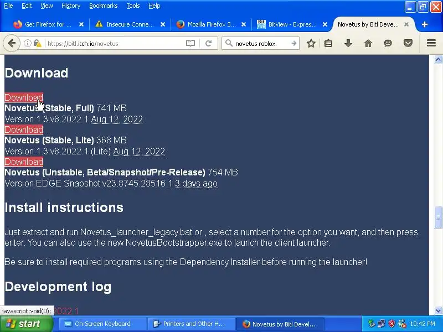This screenshot has width=443, height=332.
Task: Click Aug 12, 2022 date under Stable Full
Action: click(x=117, y=119)
